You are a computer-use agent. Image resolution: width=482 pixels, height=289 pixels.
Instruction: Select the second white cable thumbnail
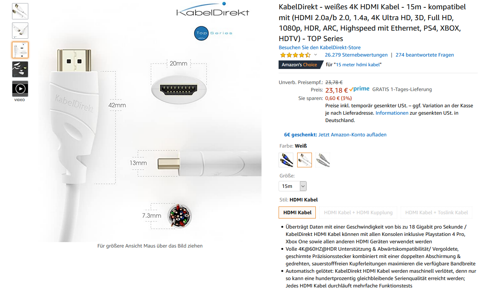[x=20, y=31]
